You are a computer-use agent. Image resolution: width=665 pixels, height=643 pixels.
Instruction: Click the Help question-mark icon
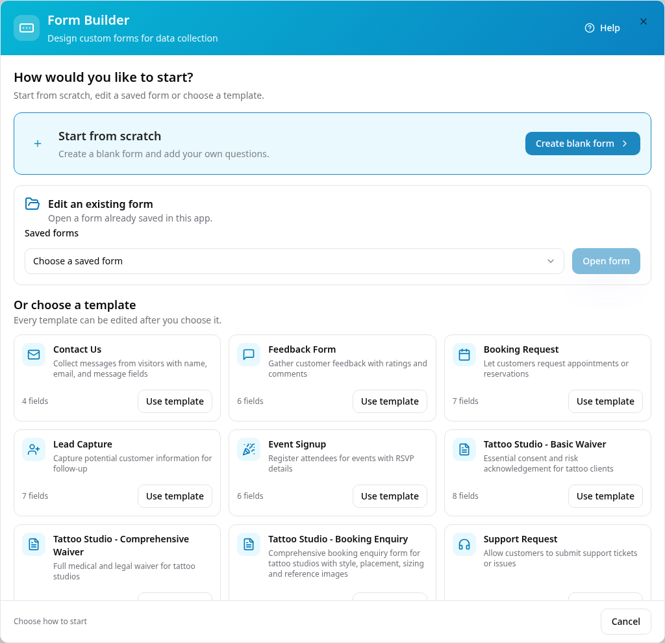(x=590, y=28)
